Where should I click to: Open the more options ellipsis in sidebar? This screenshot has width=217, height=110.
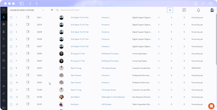click(4, 75)
